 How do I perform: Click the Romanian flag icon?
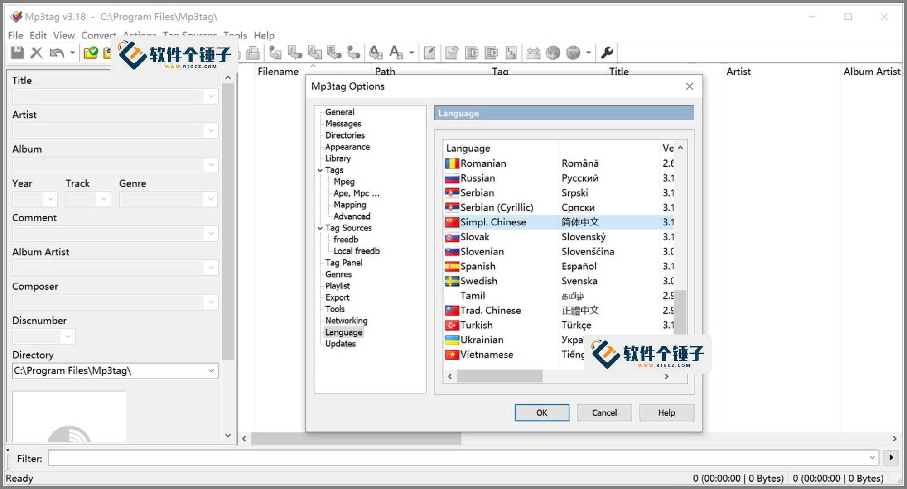coord(452,163)
